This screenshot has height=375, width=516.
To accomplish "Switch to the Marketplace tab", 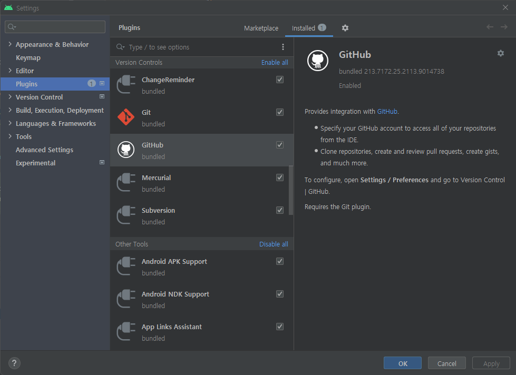I will point(261,28).
